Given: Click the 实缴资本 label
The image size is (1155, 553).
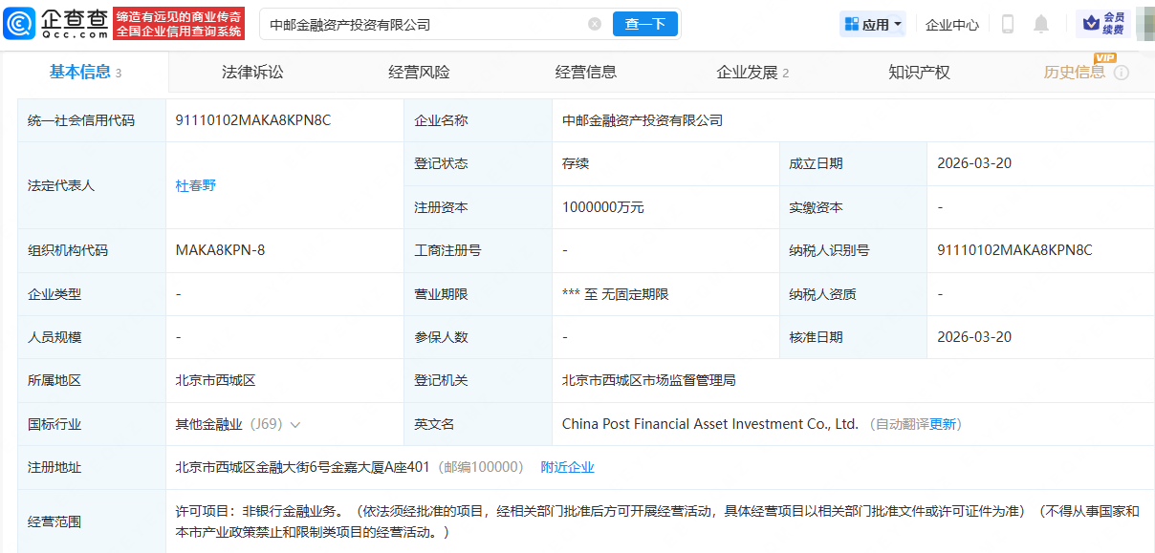Looking at the screenshot, I should coord(816,207).
